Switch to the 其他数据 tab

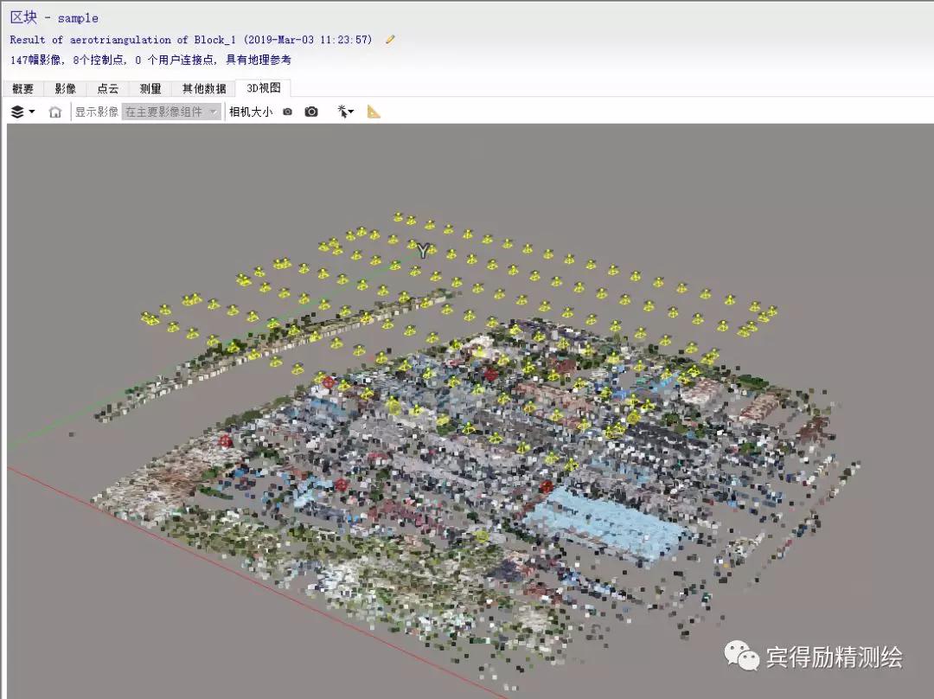pyautogui.click(x=203, y=88)
